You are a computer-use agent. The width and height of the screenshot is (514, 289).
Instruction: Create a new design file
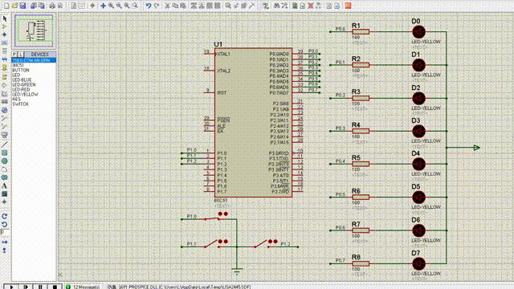click(6, 6)
